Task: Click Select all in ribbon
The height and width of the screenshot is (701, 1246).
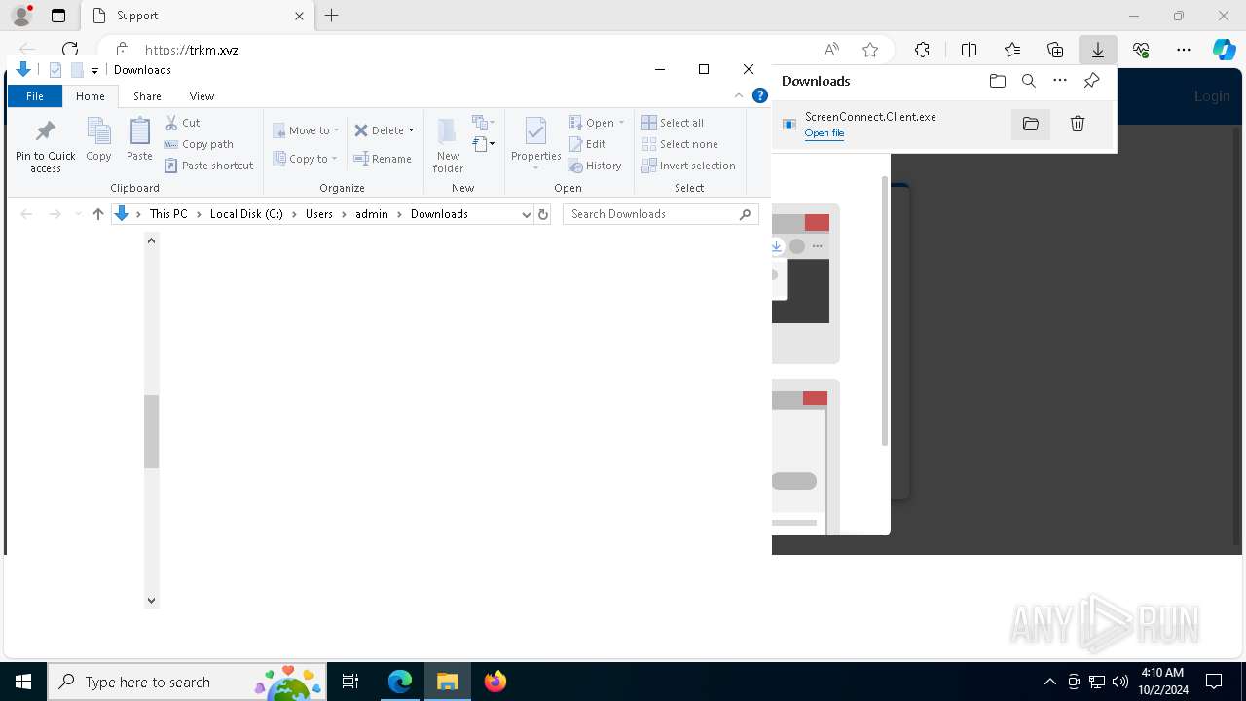Action: pos(673,123)
